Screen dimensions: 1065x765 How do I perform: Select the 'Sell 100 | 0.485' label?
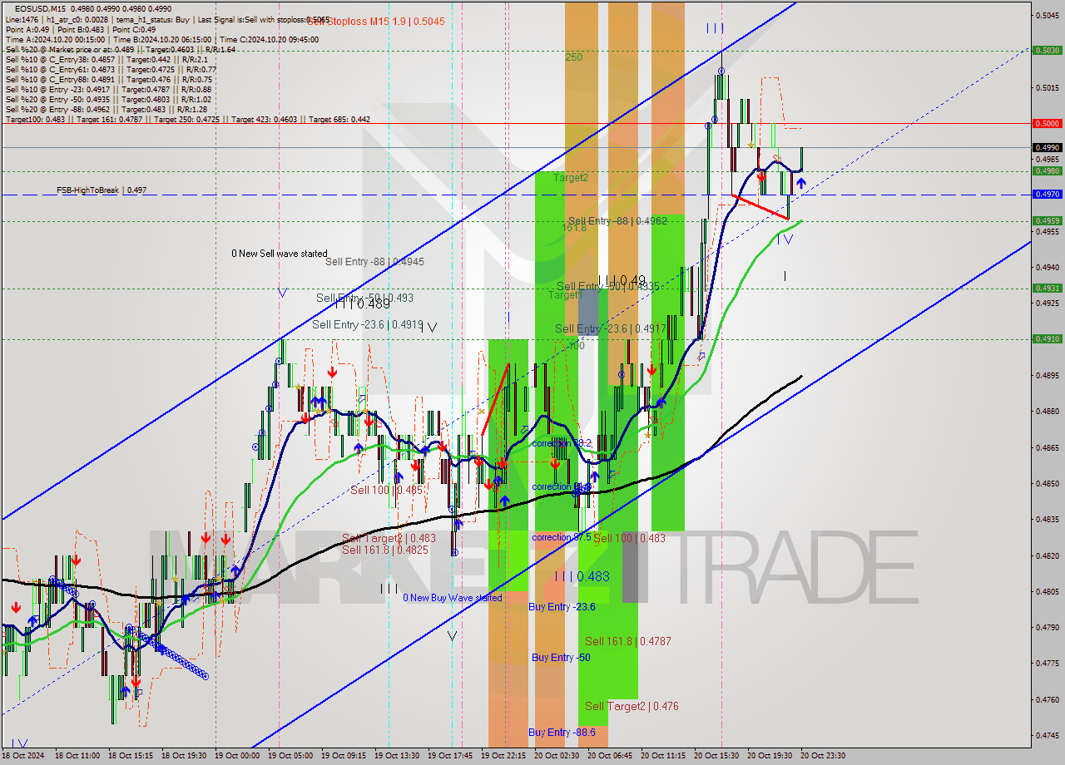pyautogui.click(x=386, y=491)
